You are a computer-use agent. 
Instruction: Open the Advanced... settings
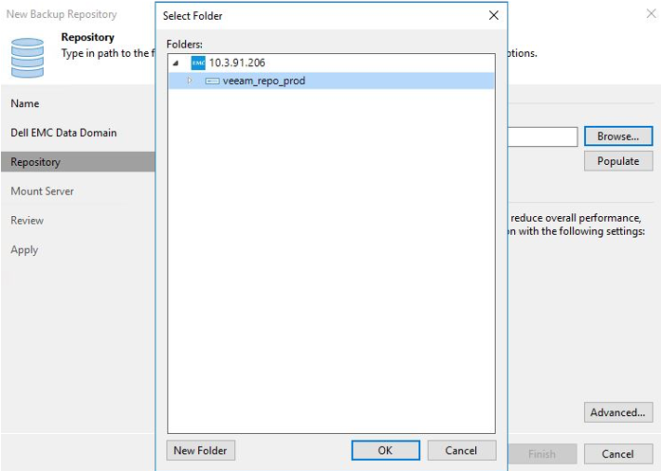pyautogui.click(x=618, y=412)
